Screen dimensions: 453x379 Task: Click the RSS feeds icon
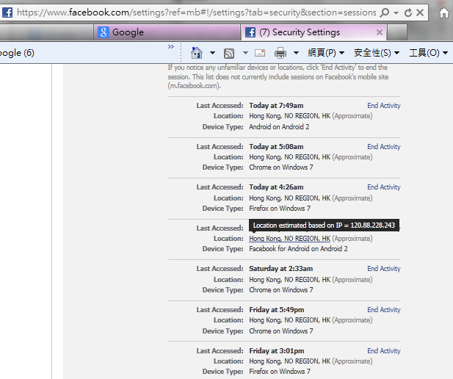tap(229, 53)
